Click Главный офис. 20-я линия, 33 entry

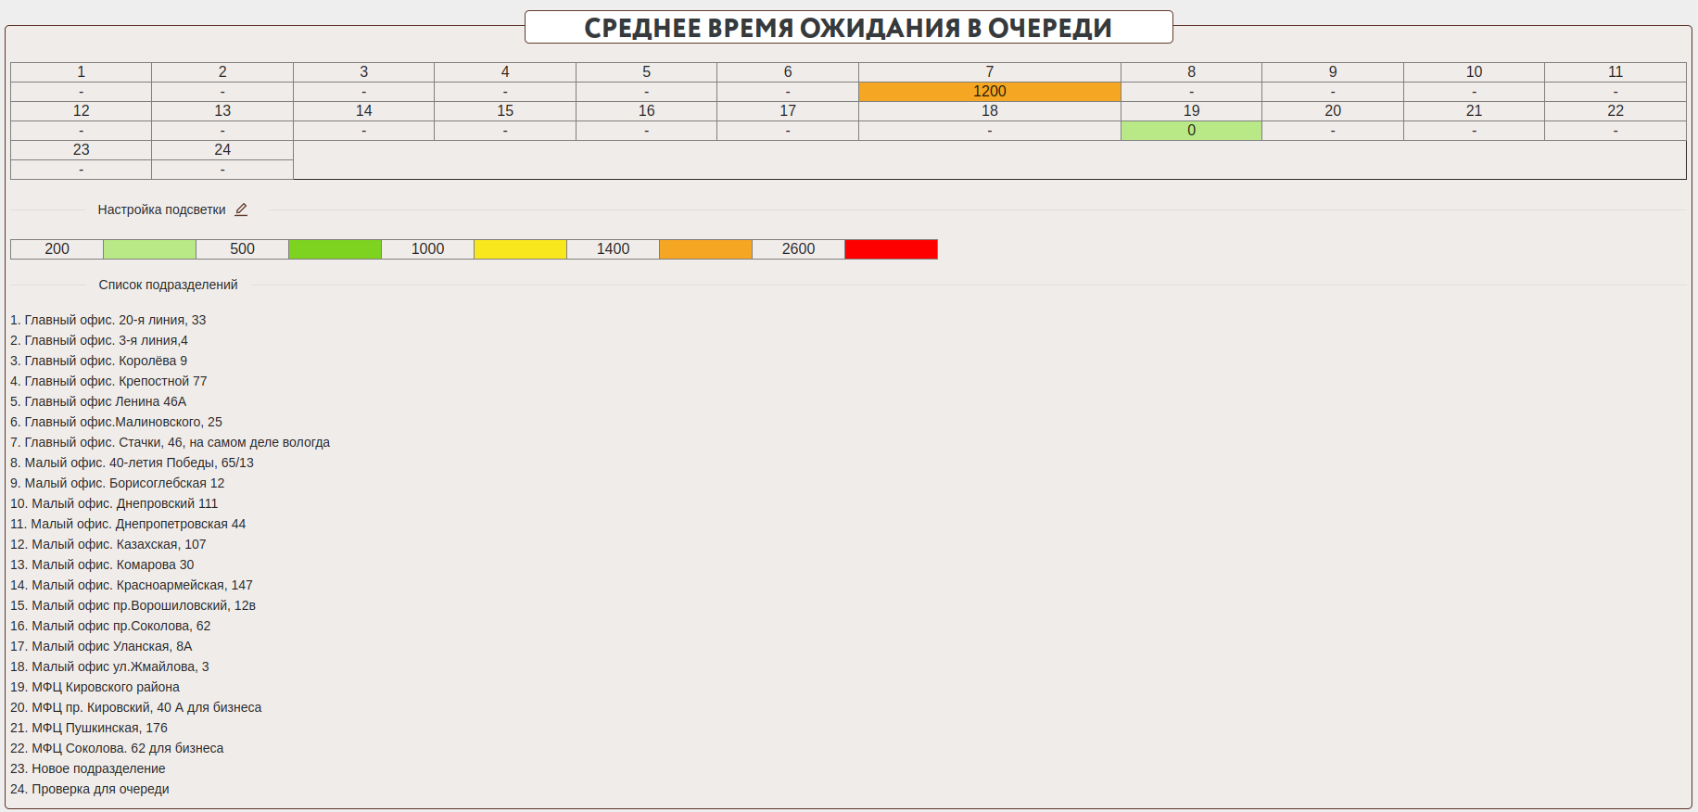tap(108, 320)
